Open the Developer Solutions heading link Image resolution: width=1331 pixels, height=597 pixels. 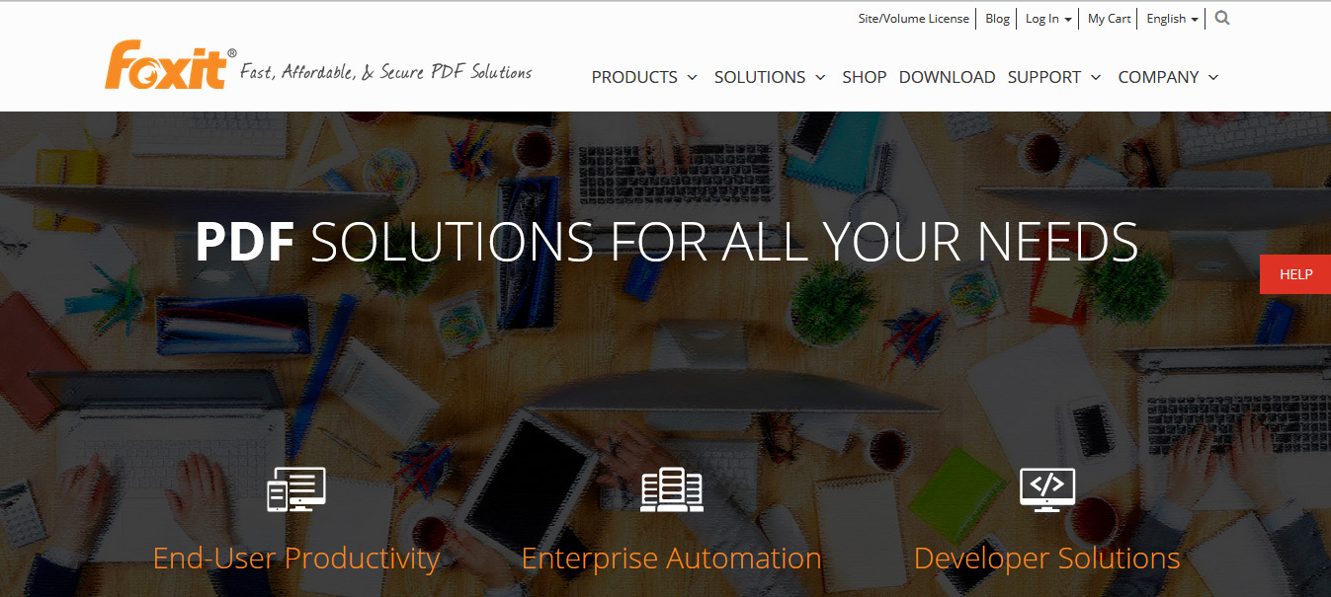tap(1047, 559)
